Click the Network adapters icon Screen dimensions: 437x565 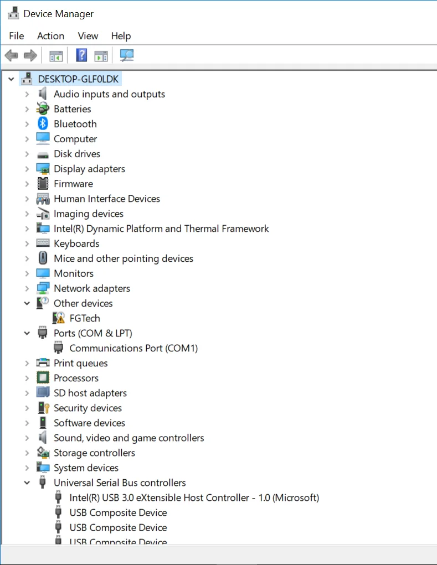click(43, 288)
